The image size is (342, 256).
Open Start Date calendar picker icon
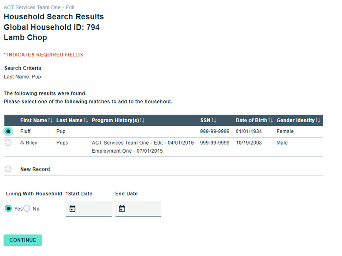tap(73, 208)
